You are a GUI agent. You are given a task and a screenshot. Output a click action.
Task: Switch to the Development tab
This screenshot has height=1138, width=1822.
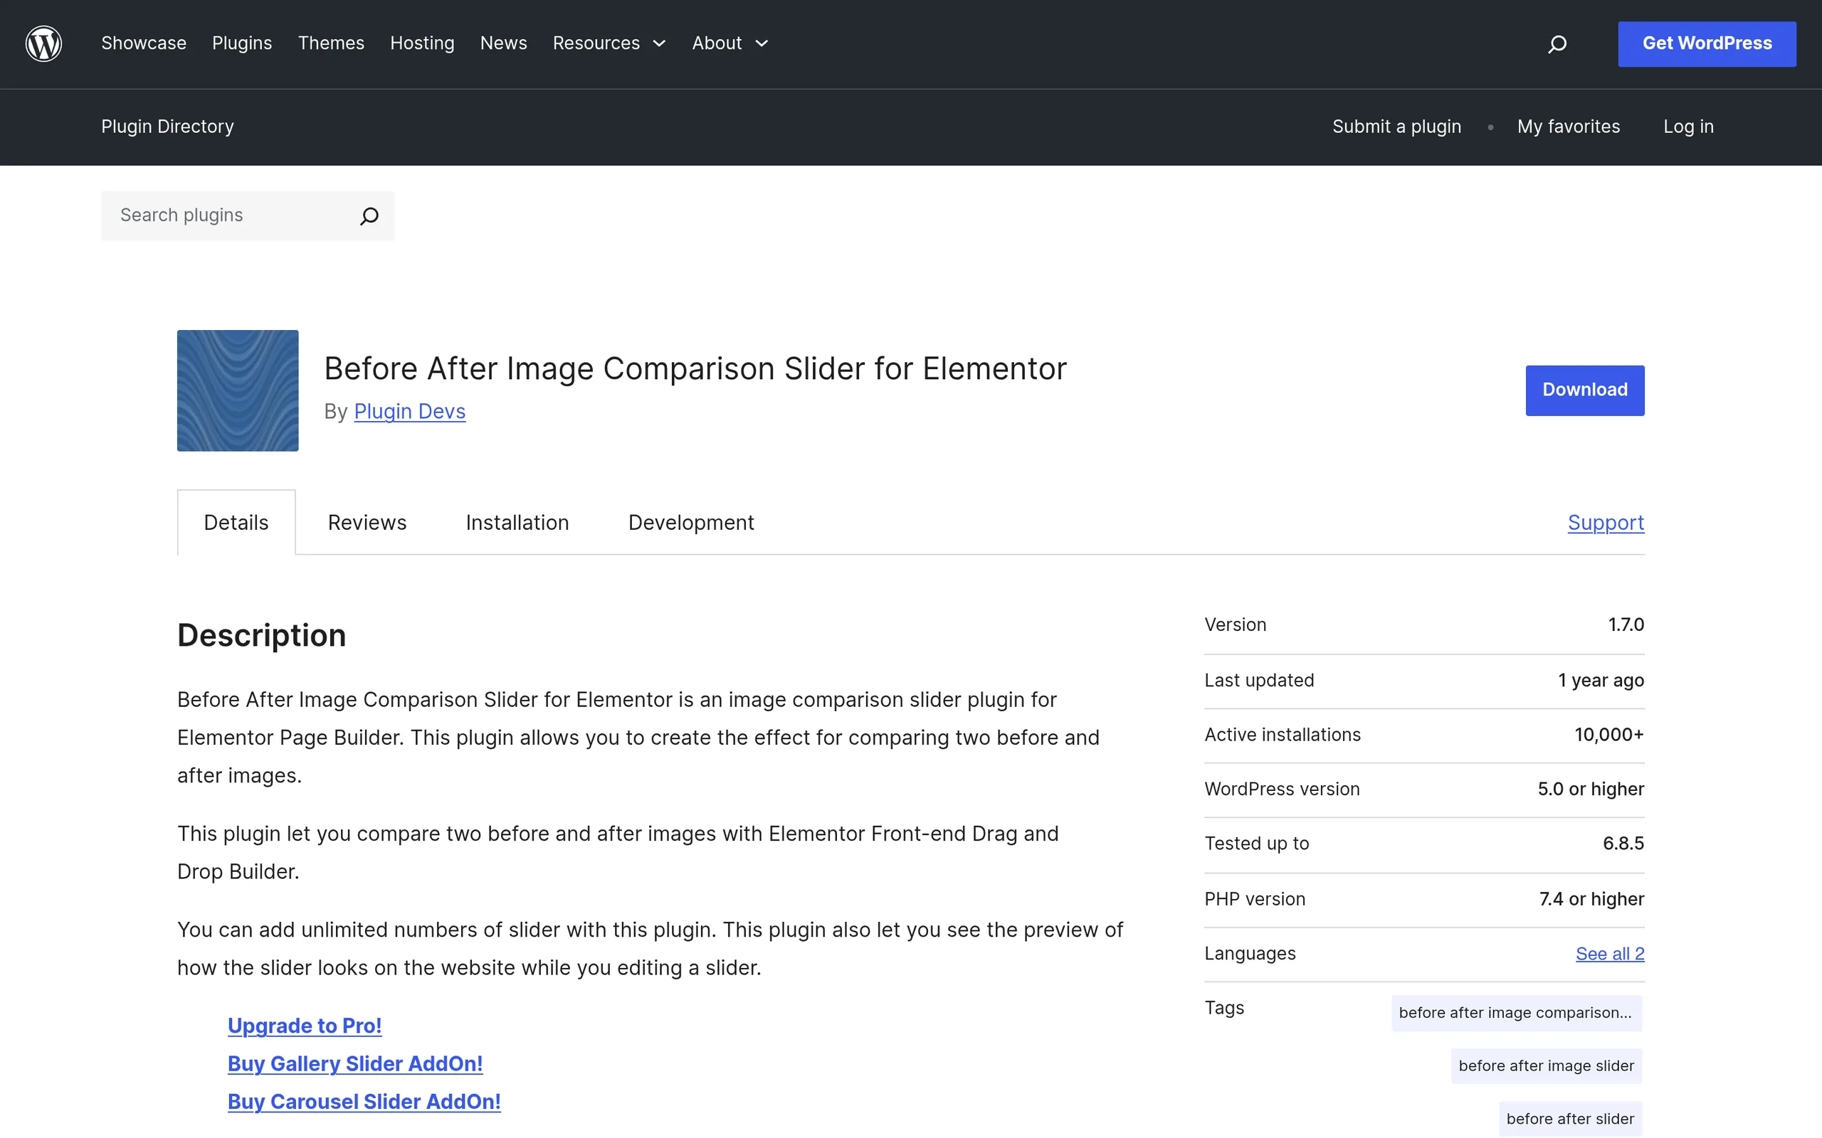coord(691,522)
